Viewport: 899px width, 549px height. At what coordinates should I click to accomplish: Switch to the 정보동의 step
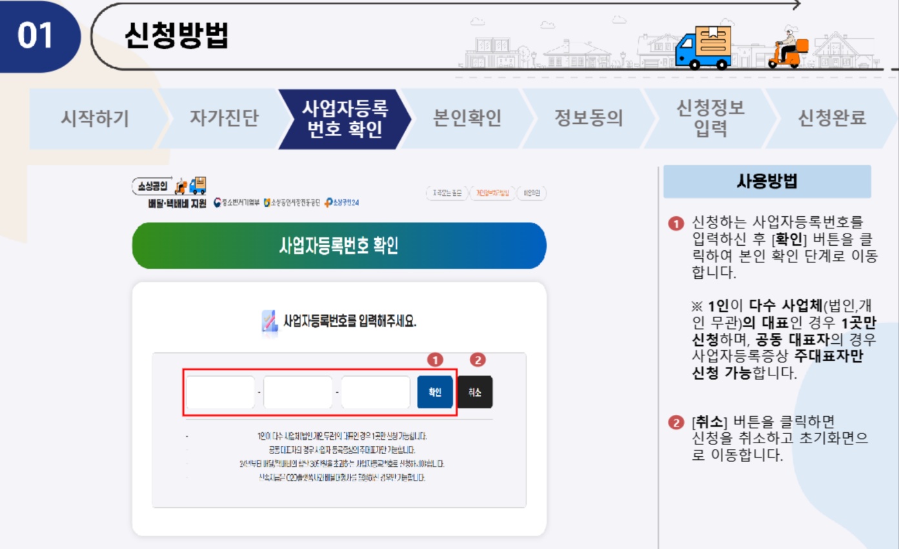coord(589,119)
